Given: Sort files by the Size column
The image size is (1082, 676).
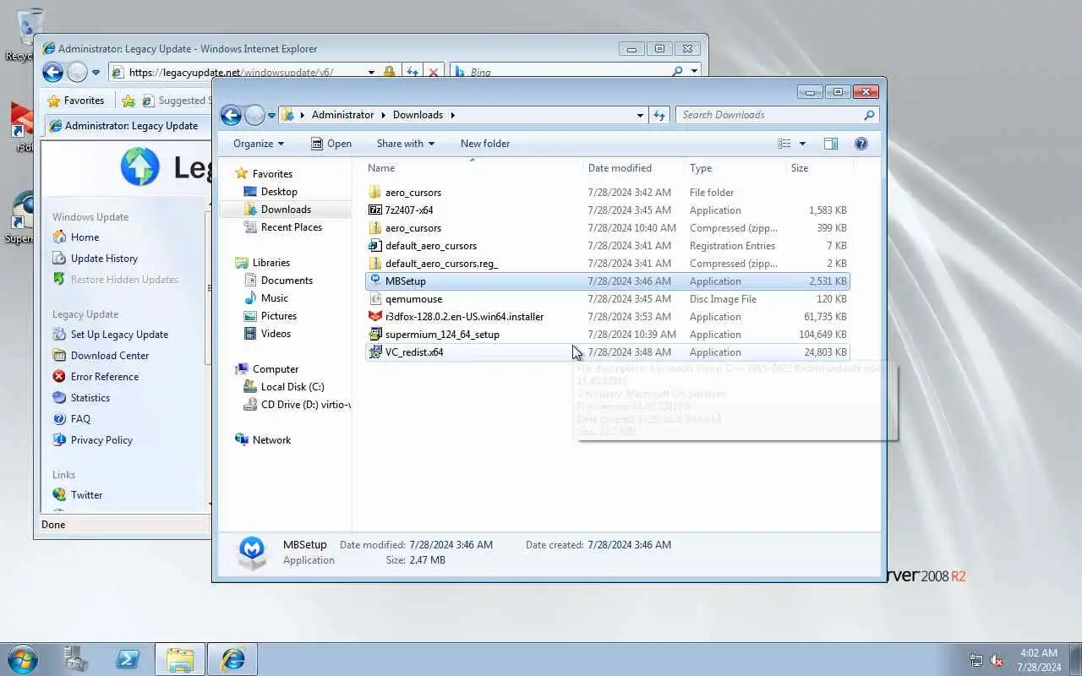Looking at the screenshot, I should click(800, 168).
